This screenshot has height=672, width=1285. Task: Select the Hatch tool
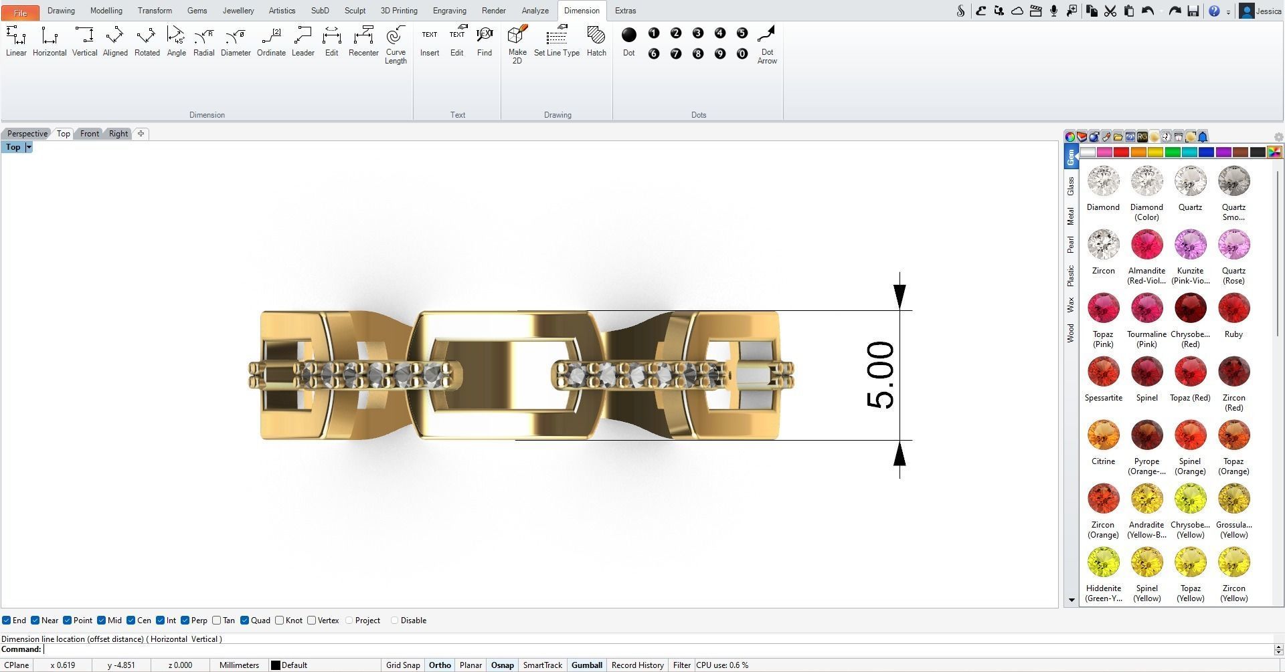coord(596,41)
